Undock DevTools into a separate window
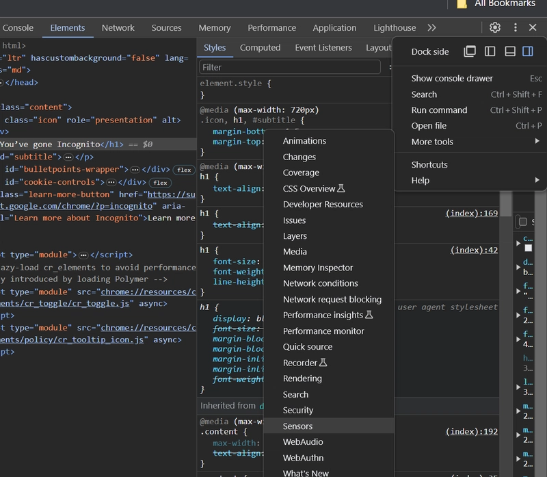Screen dimensions: 547x477 tap(470, 51)
